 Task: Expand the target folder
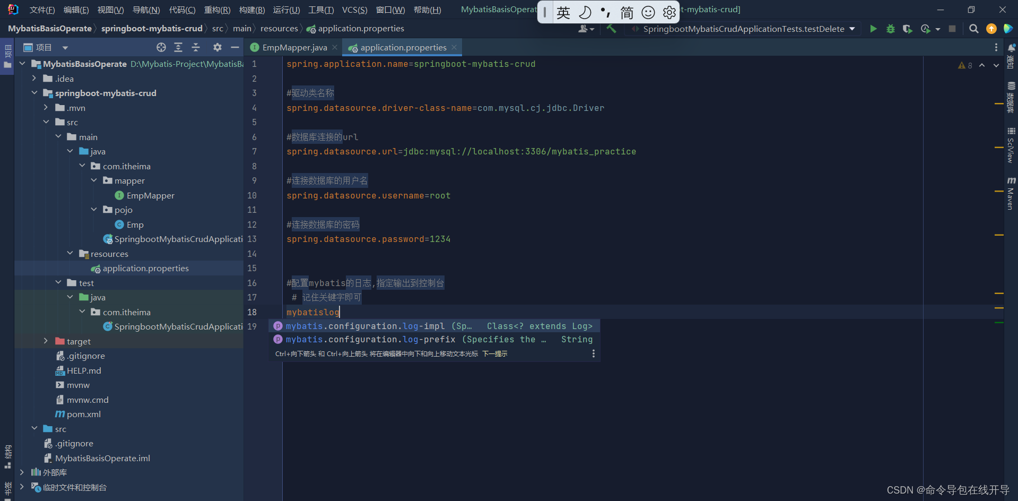tap(46, 341)
